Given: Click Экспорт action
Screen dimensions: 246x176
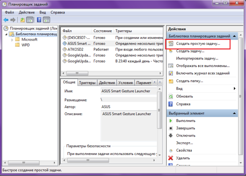Looking at the screenshot, I should pyautogui.click(x=184, y=143).
